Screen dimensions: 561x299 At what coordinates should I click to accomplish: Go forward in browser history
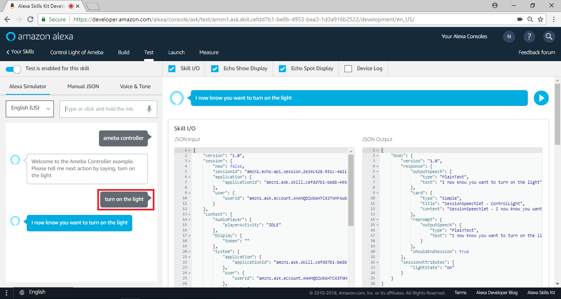click(x=19, y=19)
